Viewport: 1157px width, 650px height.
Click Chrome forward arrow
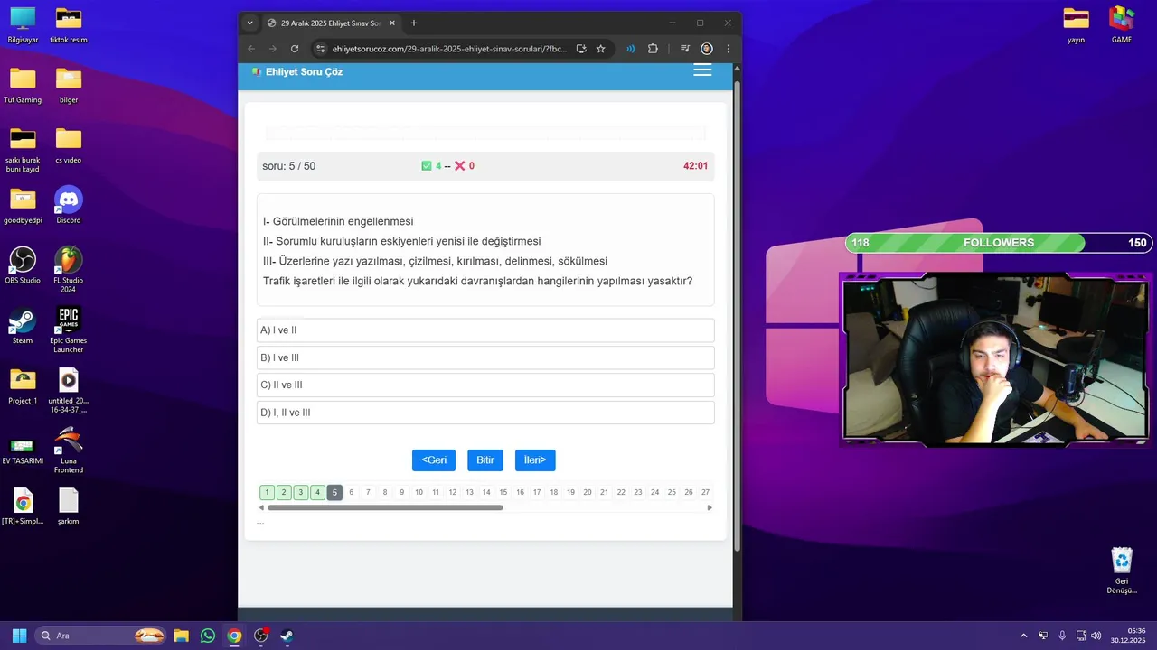273,49
